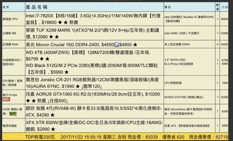
Task: Click the 2017/11/22 15:55:18 timestamp
Action: pos(82,137)
